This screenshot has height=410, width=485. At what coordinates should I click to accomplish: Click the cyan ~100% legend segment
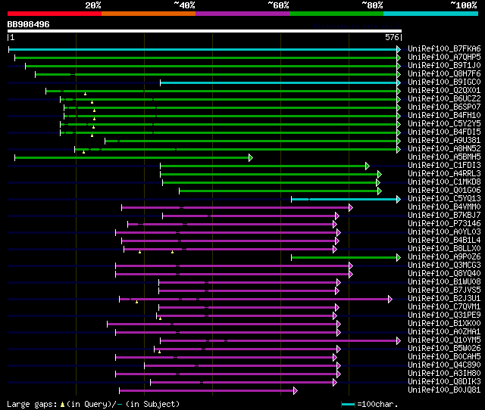tap(431, 14)
